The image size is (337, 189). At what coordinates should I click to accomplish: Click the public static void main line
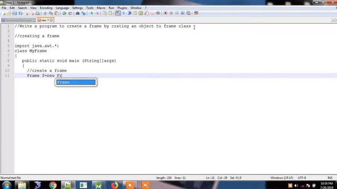[69, 61]
